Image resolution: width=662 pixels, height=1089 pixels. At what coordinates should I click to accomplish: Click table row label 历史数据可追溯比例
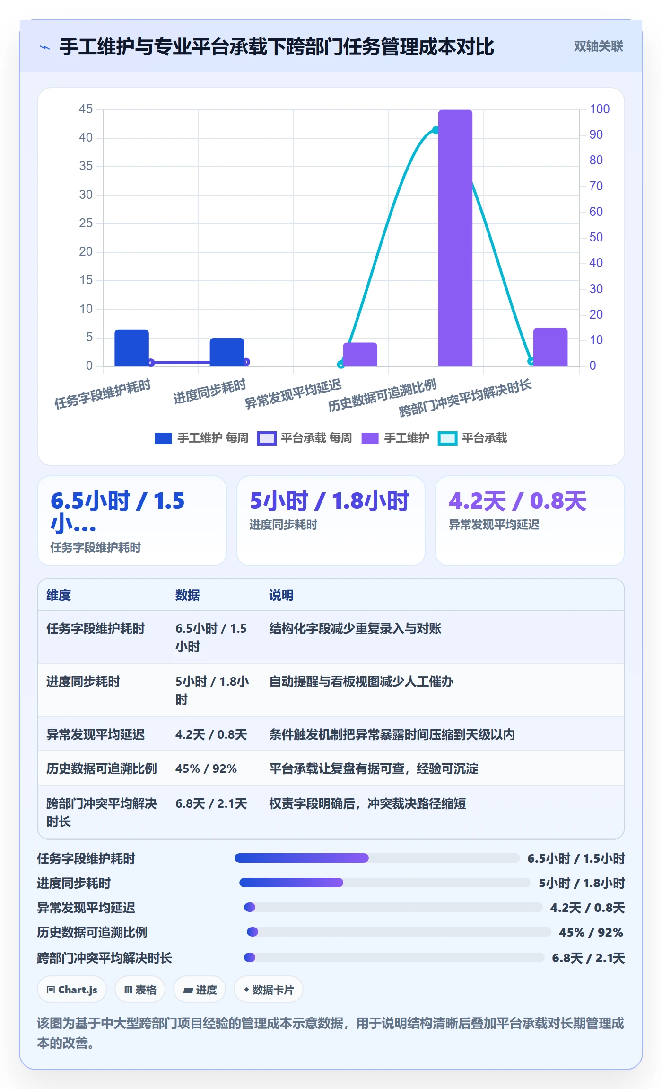click(102, 768)
